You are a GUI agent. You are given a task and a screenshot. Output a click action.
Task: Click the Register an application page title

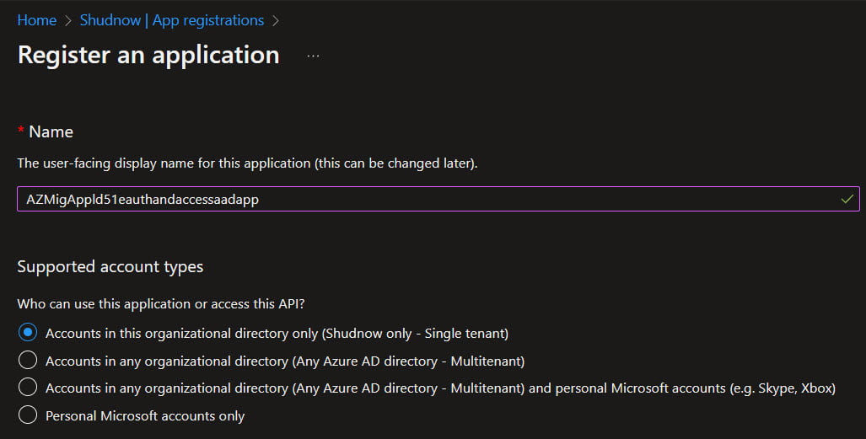point(148,56)
